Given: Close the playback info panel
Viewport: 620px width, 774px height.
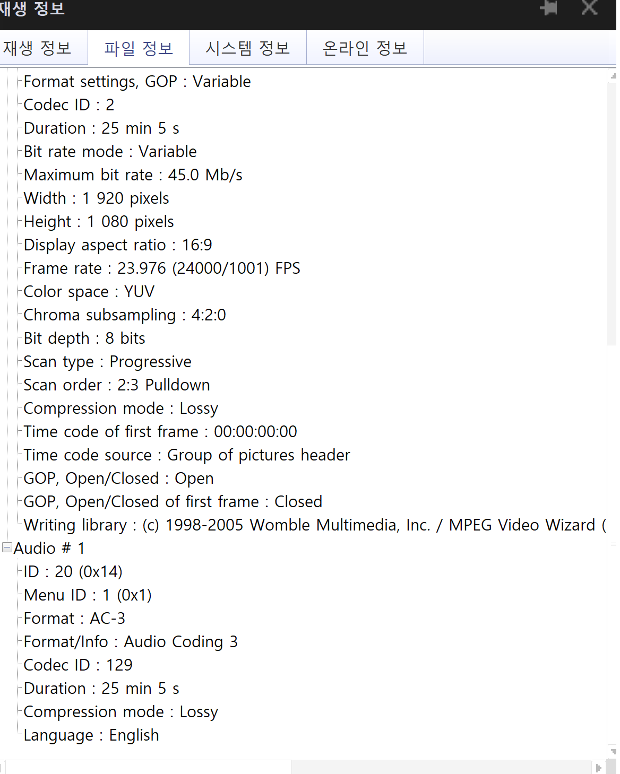Looking at the screenshot, I should point(589,8).
